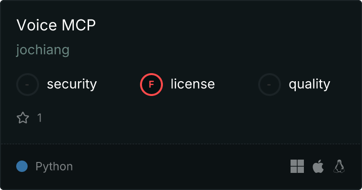Click the dashed divider line on card
The height and width of the screenshot is (190, 362).
(181, 144)
